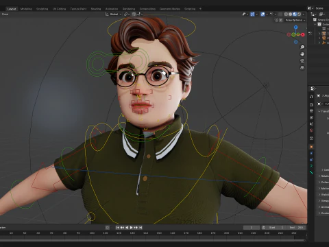Click the zoom view magnifier icon

302,47
